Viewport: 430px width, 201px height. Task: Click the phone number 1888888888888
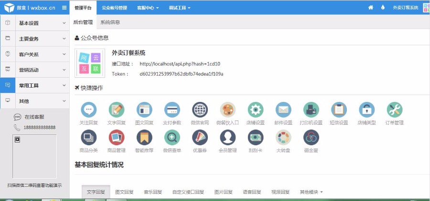coord(40,128)
